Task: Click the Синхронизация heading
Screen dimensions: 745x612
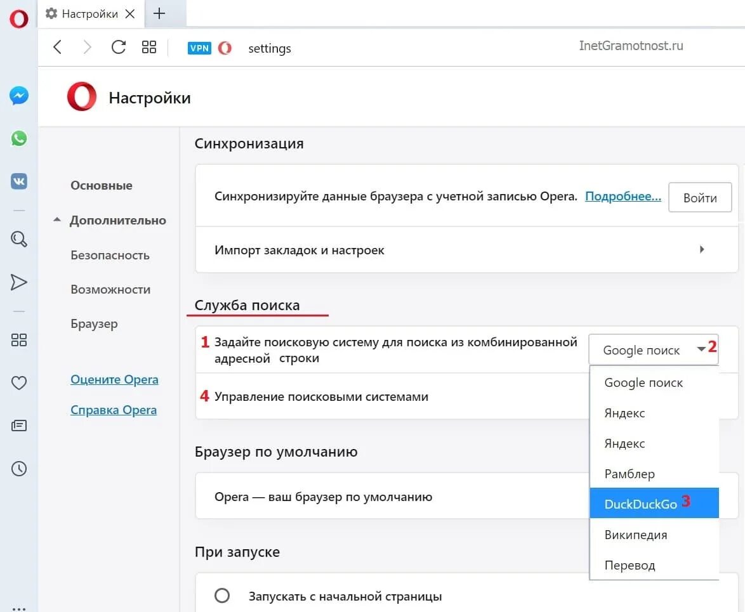Action: point(249,143)
